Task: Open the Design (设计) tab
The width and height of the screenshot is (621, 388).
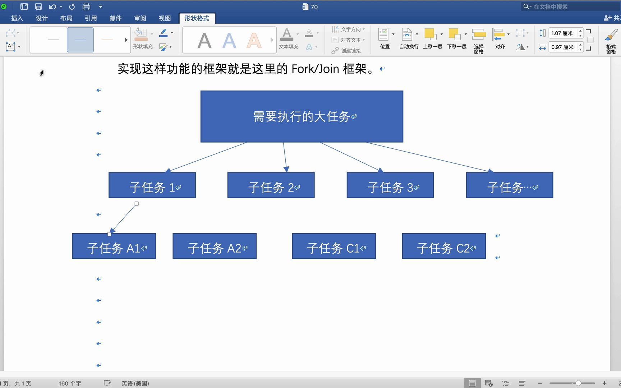Action: pos(42,18)
